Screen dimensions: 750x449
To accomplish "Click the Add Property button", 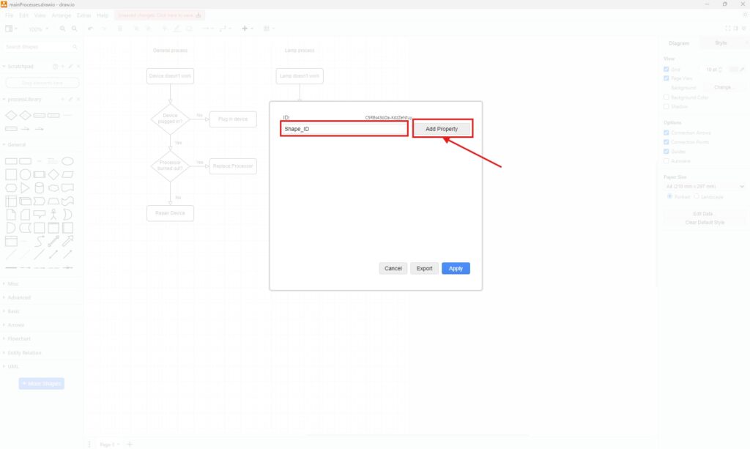I will [442, 129].
